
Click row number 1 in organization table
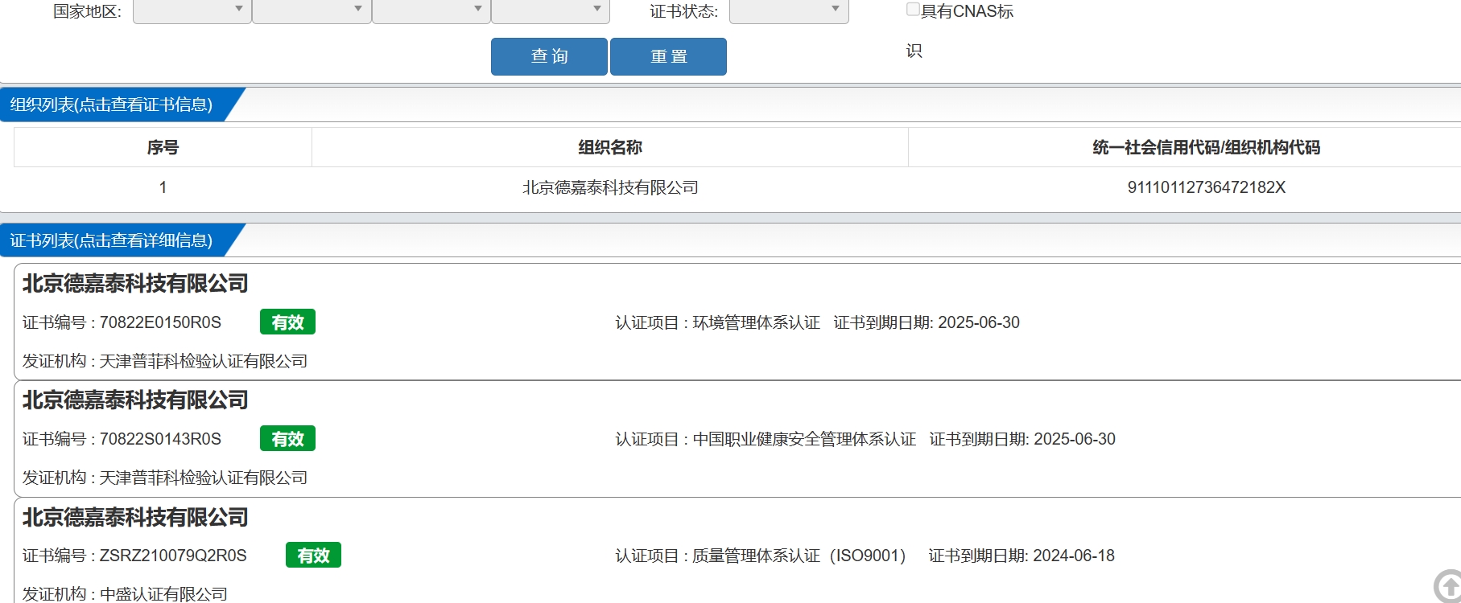pyautogui.click(x=163, y=187)
